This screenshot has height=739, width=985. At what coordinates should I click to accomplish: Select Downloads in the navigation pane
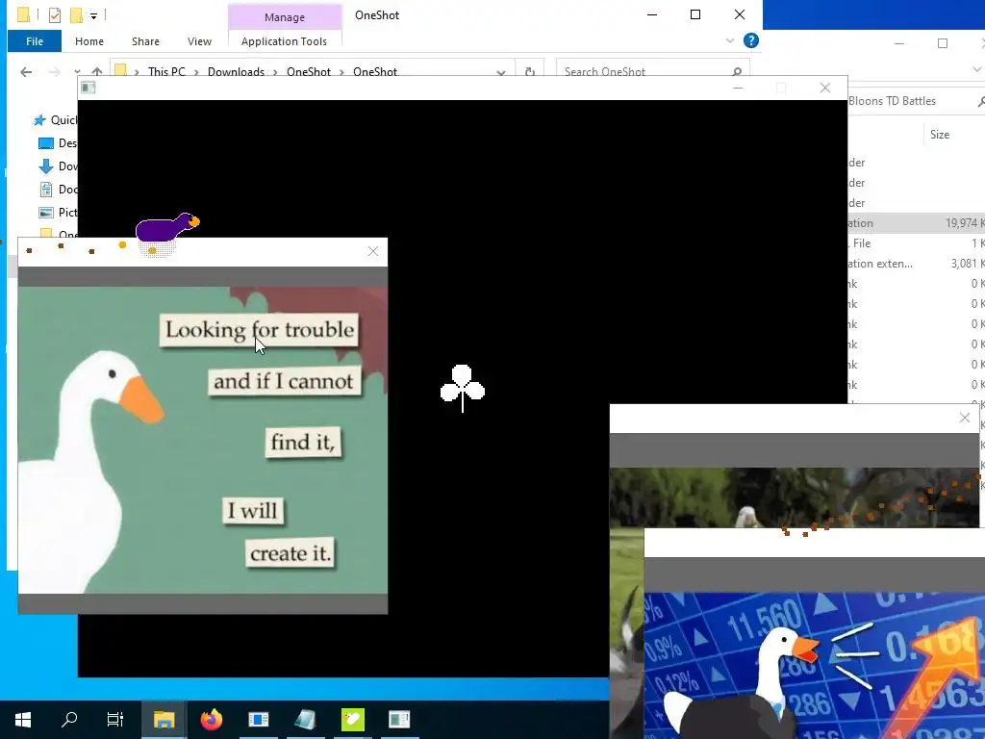tap(58, 166)
